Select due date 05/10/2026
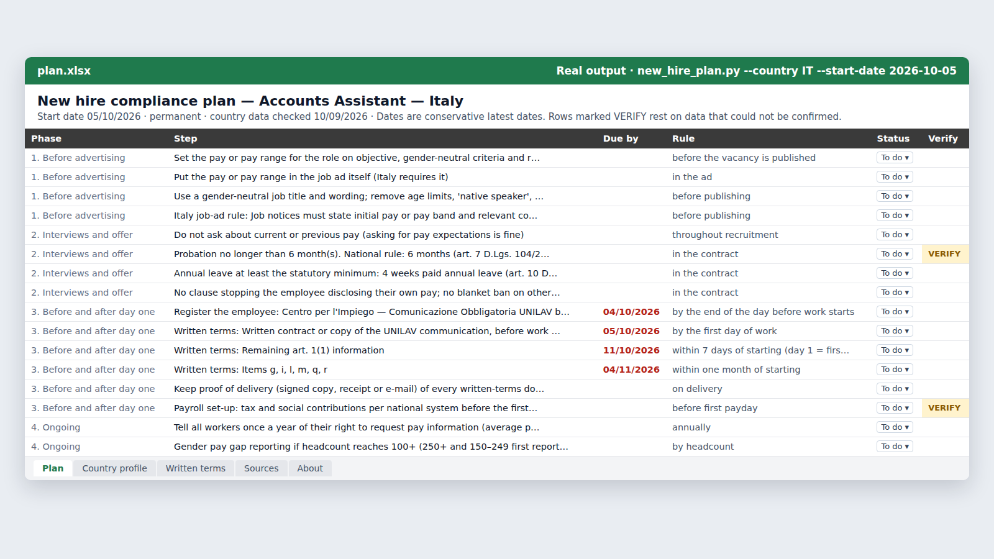 (x=631, y=331)
